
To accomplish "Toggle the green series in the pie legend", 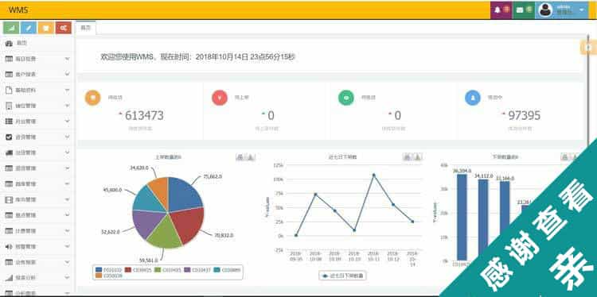I will coord(168,270).
